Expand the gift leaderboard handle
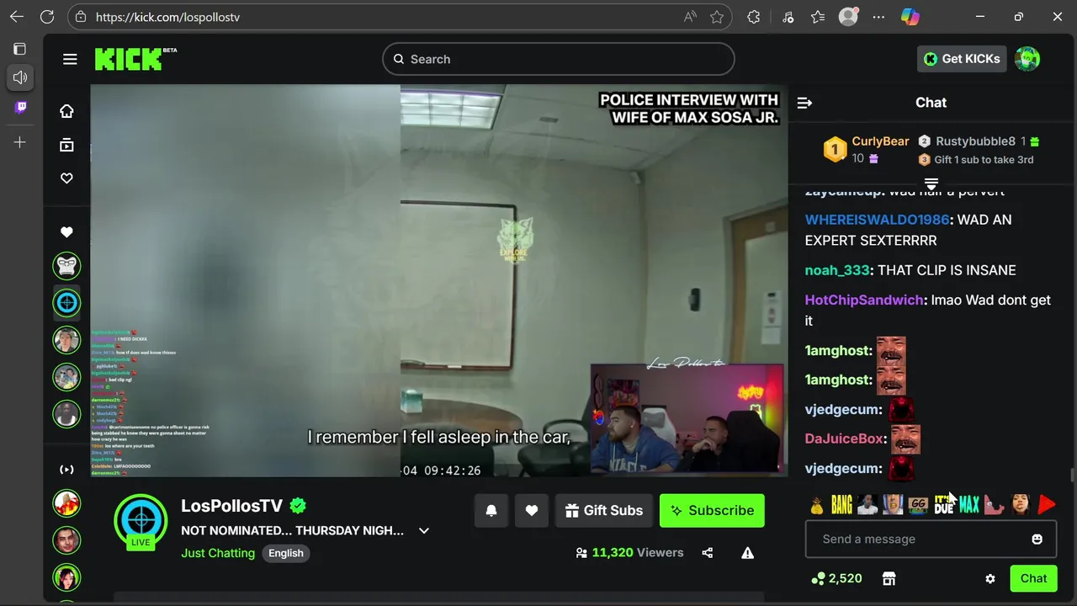This screenshot has width=1077, height=606. click(931, 183)
